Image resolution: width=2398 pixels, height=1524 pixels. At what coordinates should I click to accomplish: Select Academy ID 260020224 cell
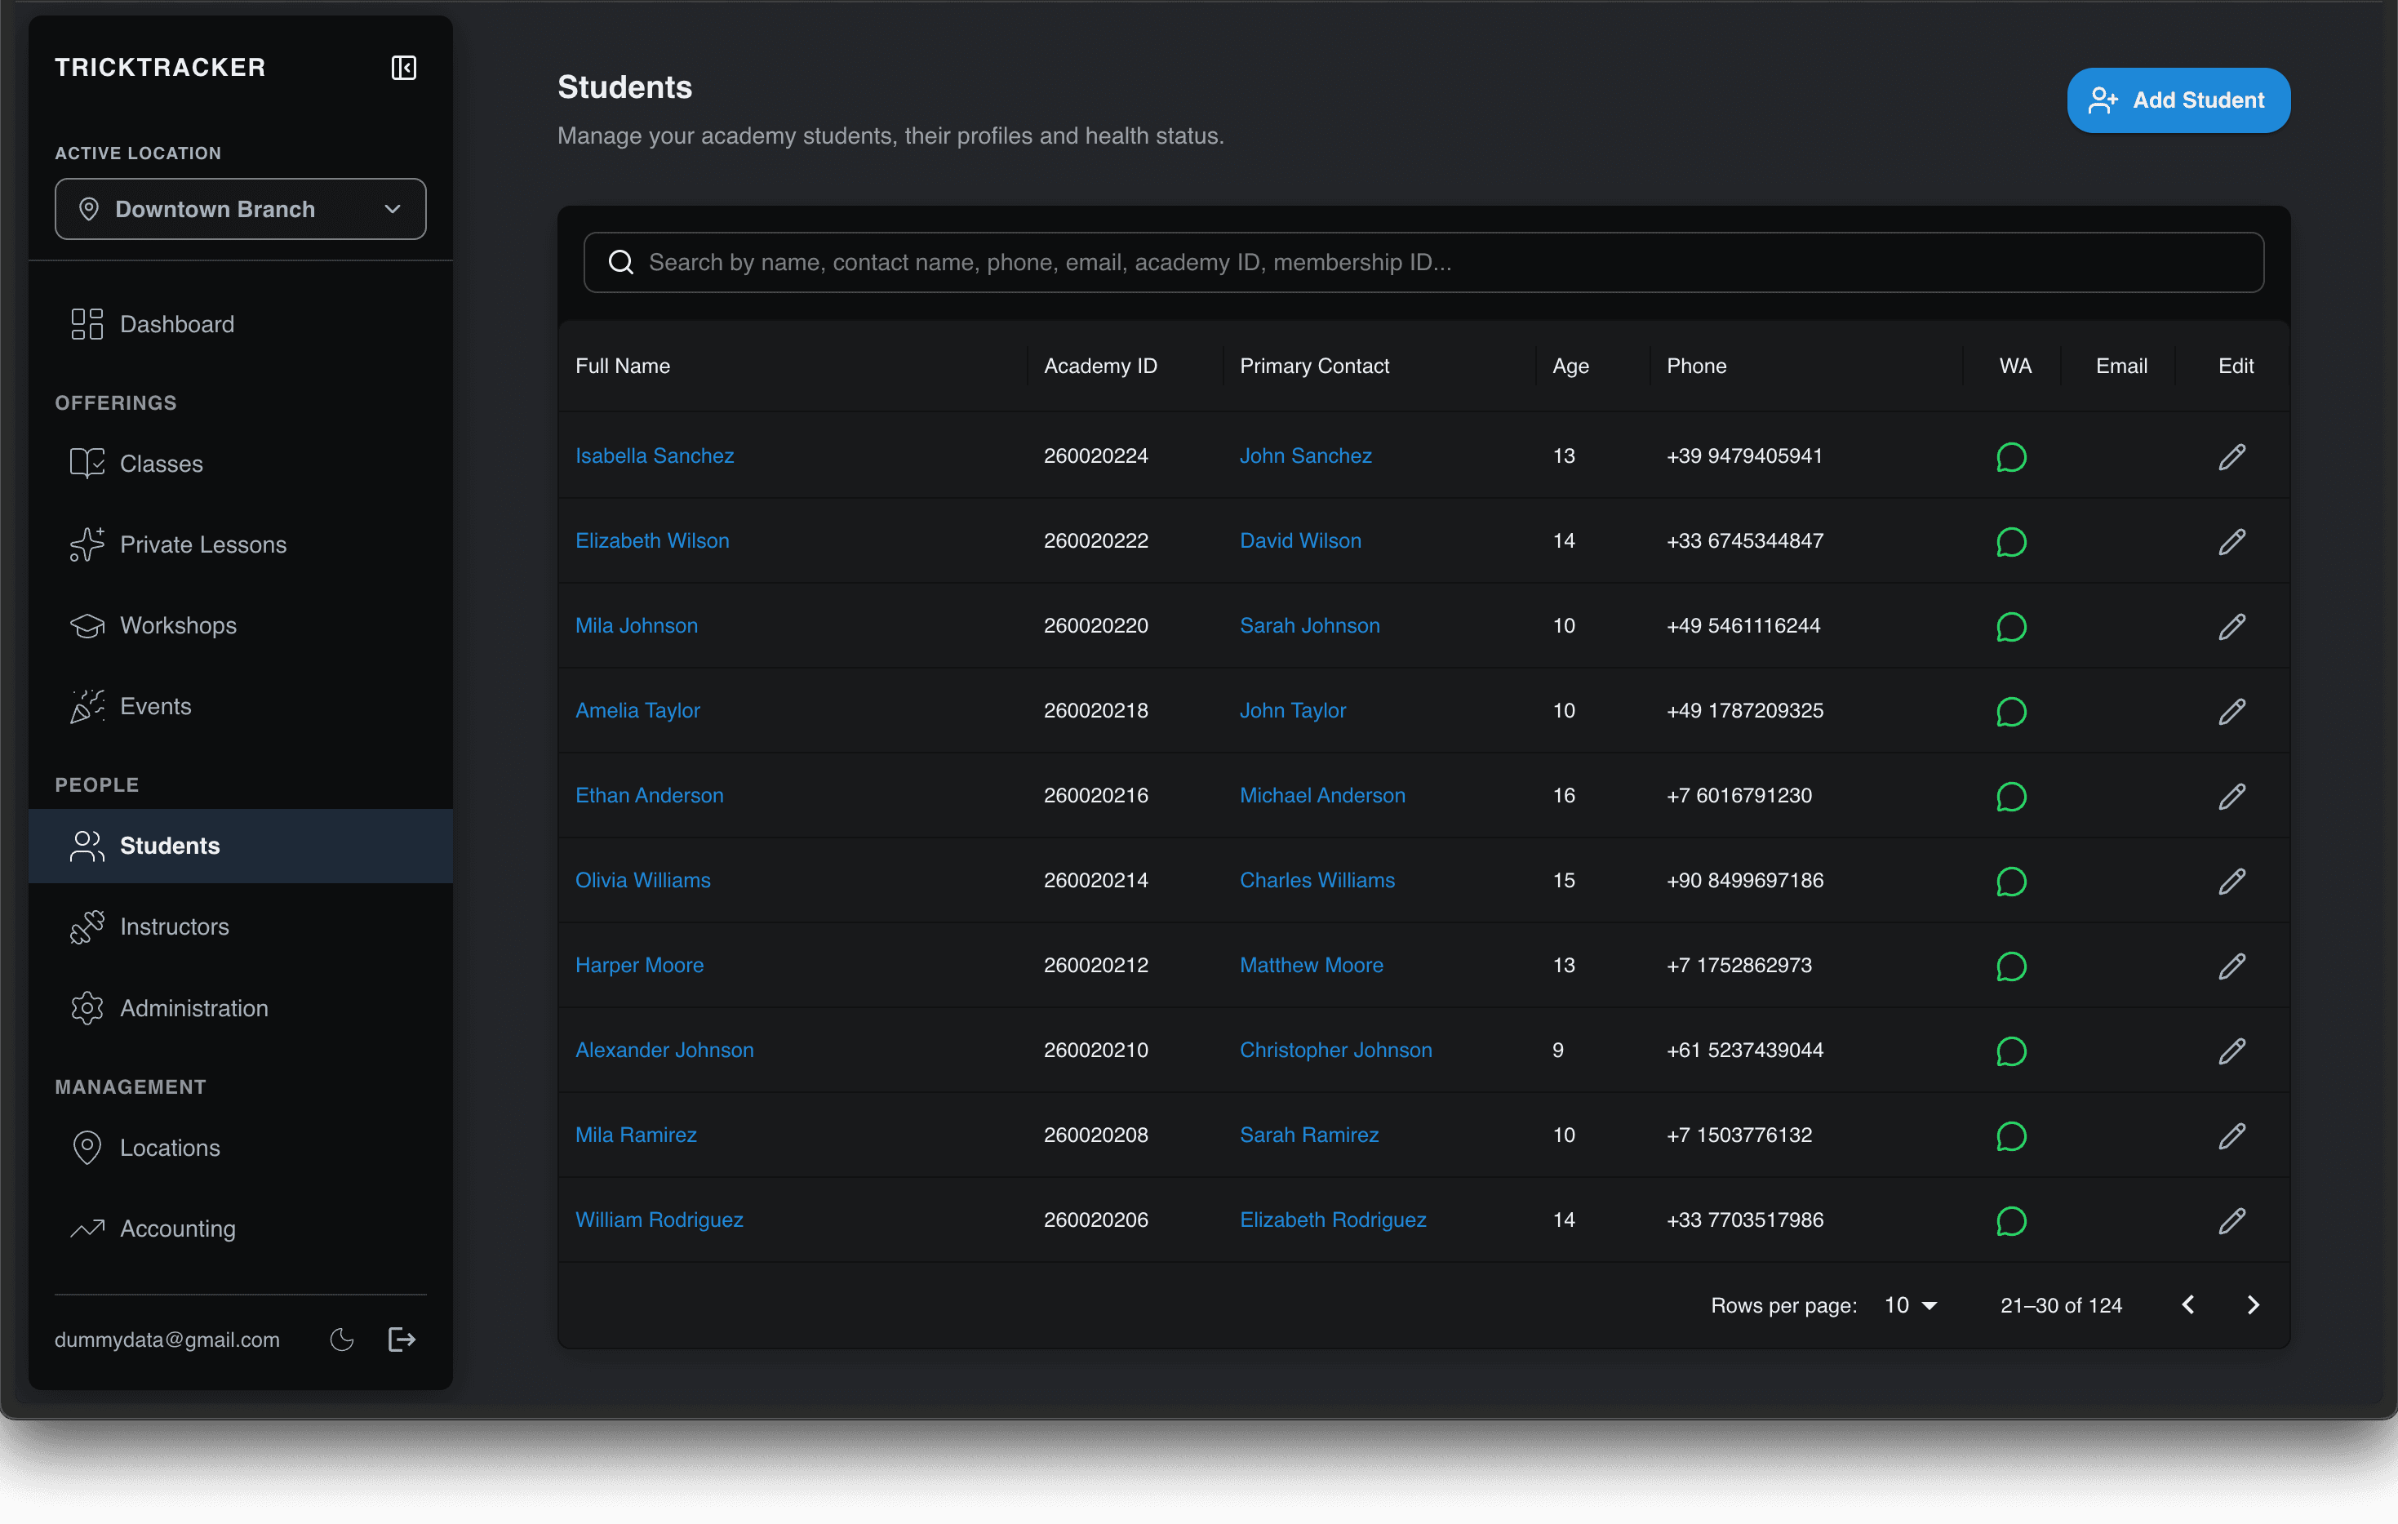click(1095, 456)
